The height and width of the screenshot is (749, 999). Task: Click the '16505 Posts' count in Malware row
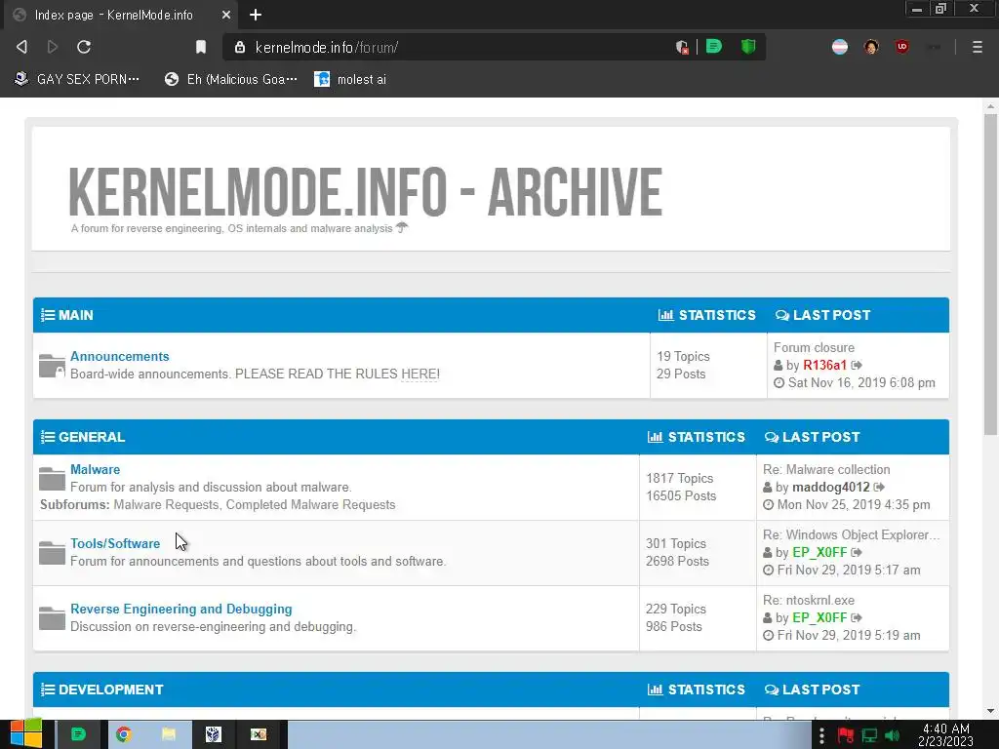tap(681, 496)
